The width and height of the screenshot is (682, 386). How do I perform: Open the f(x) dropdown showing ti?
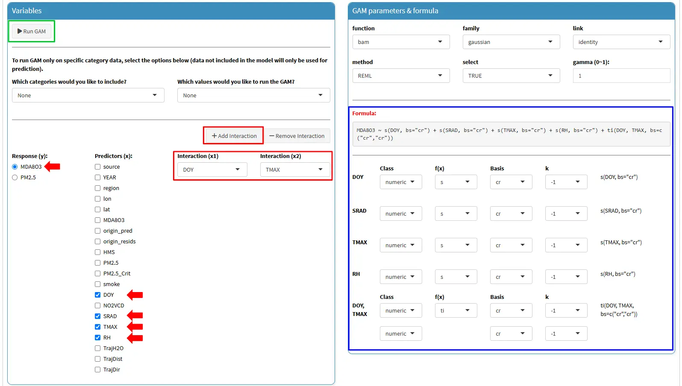tap(456, 310)
